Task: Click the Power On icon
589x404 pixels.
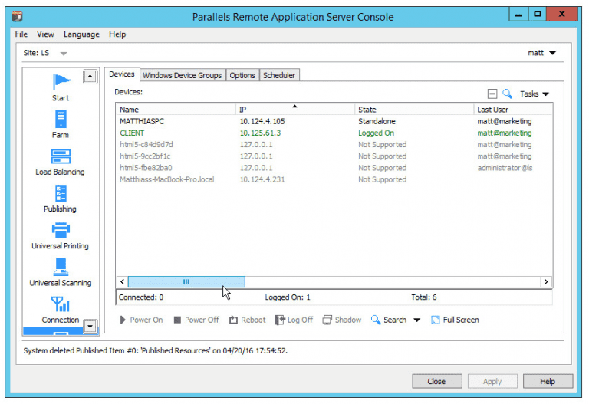Action: tap(123, 320)
